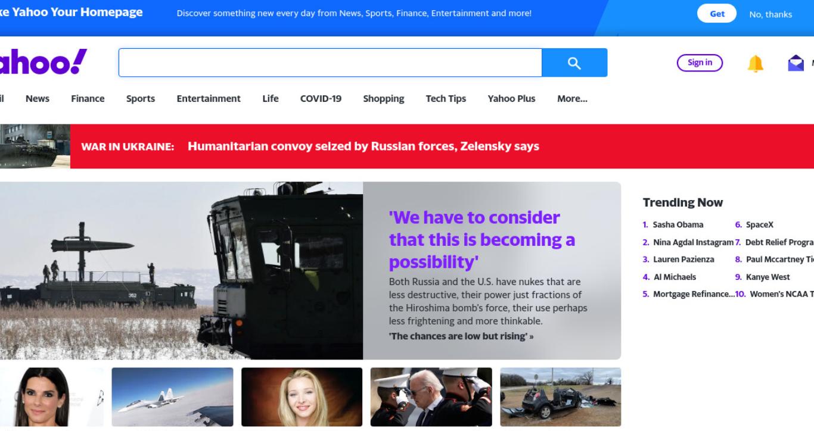Click the Yahoo logo

tap(42, 62)
